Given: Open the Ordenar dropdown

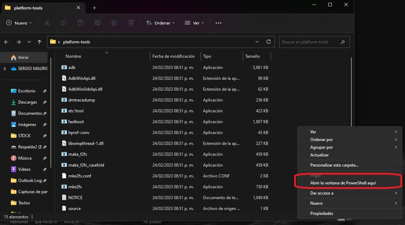Looking at the screenshot, I should click(160, 23).
